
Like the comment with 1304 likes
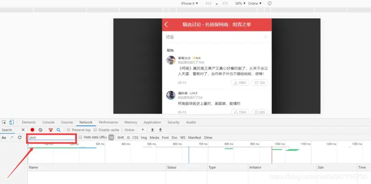[240, 112]
